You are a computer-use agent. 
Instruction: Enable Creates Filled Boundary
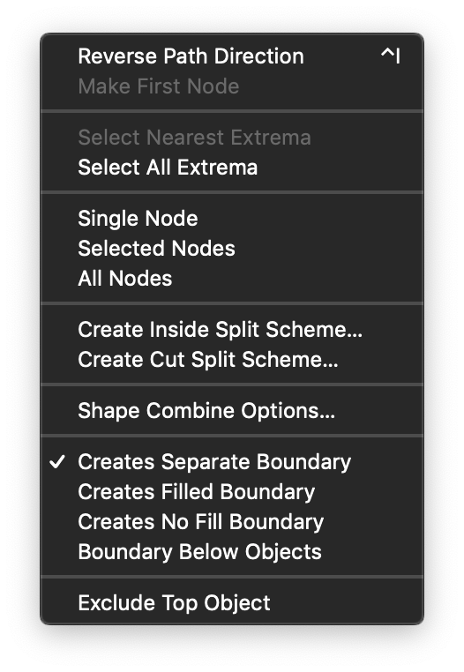232,491
